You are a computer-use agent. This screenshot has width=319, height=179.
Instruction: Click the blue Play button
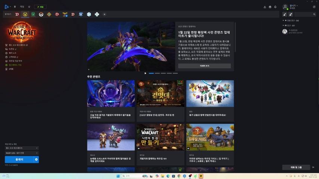pos(19,160)
